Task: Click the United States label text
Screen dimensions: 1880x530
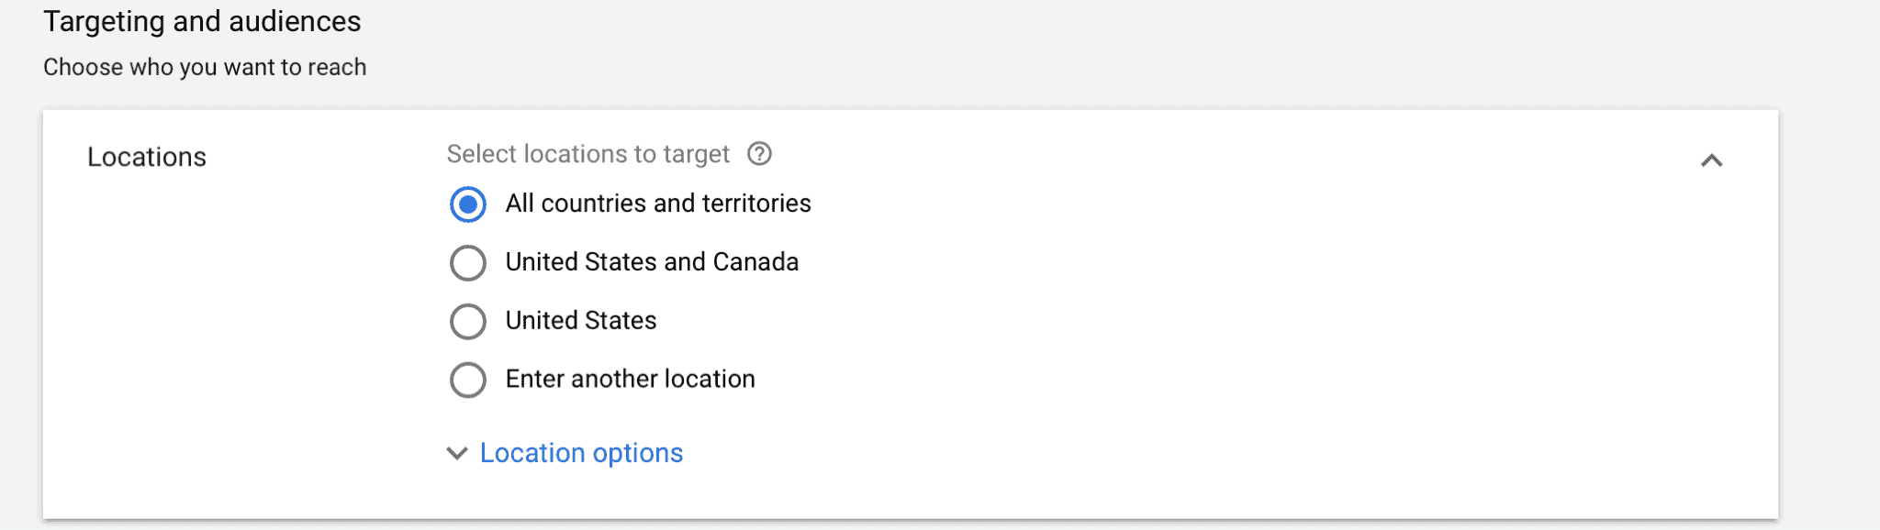Action: pos(581,321)
